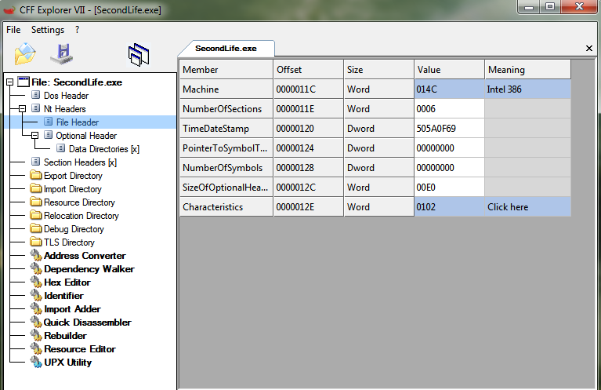Click the TimeDateStamp Dword size cell
The width and height of the screenshot is (601, 390).
click(378, 128)
